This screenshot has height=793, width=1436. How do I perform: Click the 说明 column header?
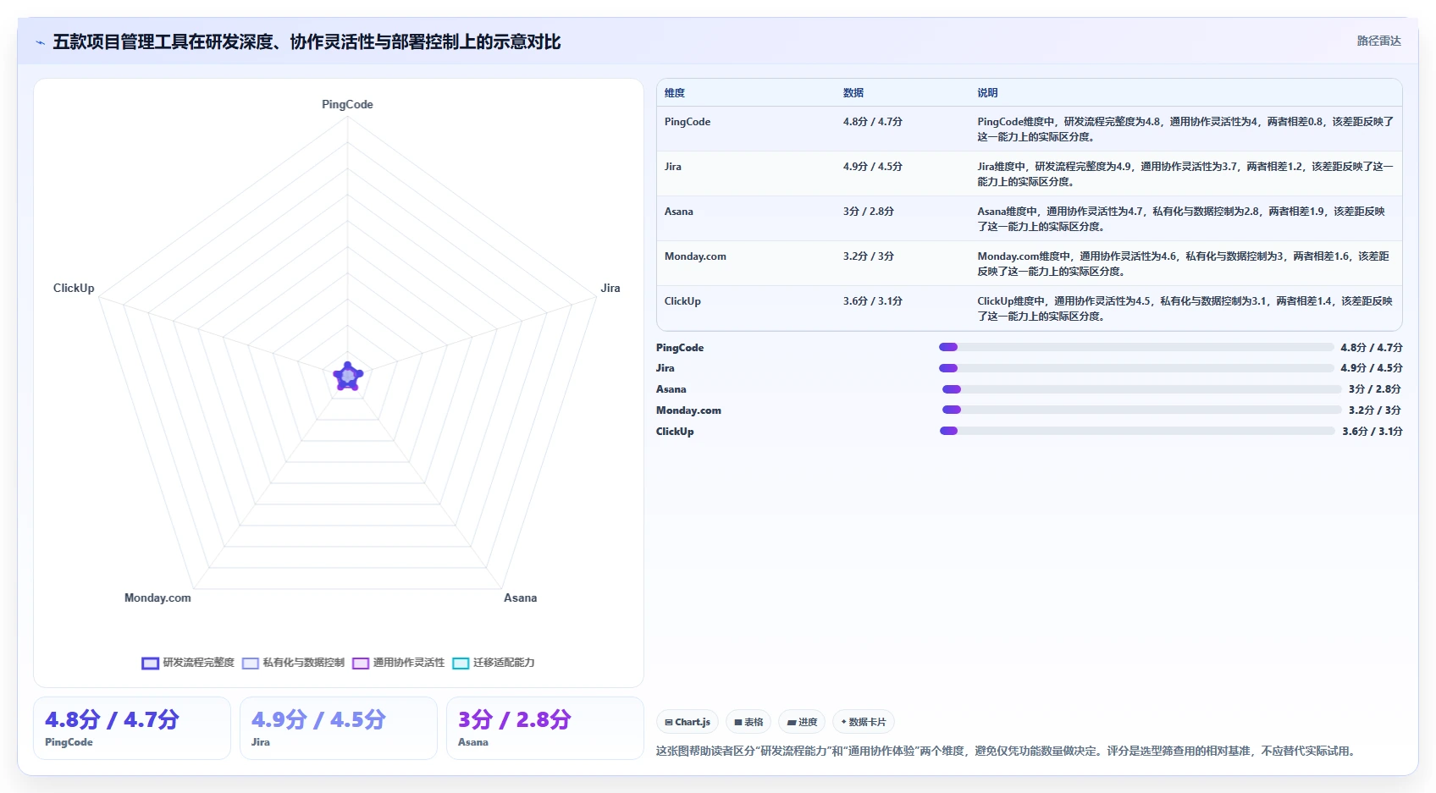click(x=988, y=93)
